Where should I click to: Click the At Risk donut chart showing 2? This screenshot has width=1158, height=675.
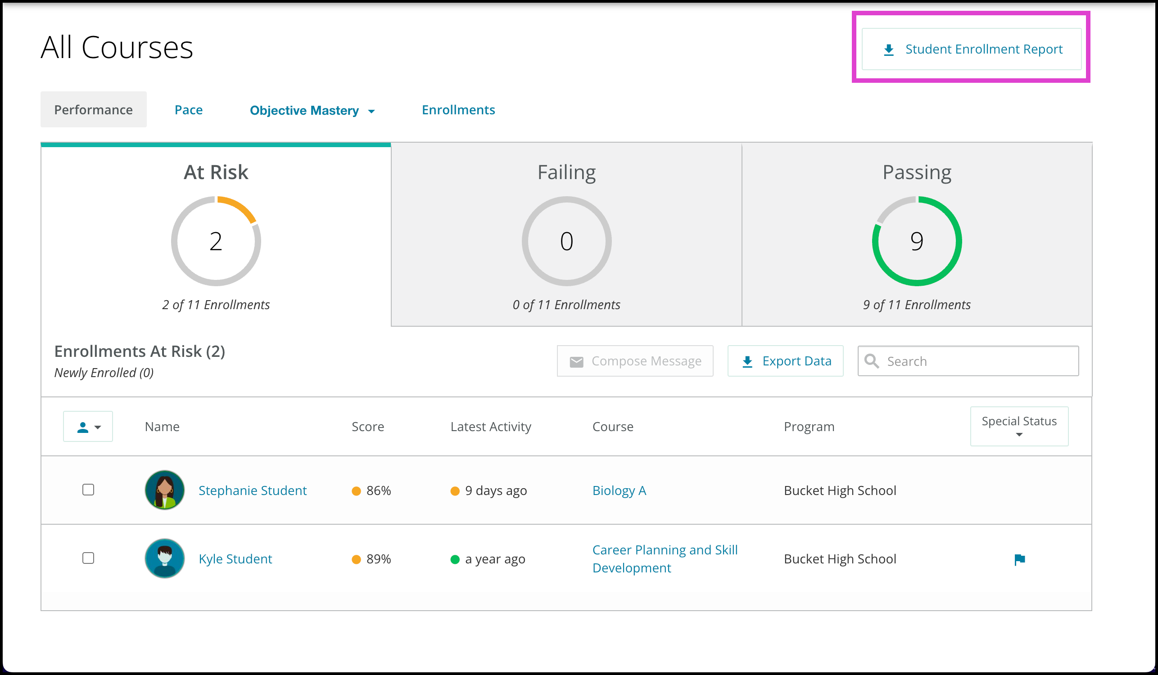(x=216, y=241)
